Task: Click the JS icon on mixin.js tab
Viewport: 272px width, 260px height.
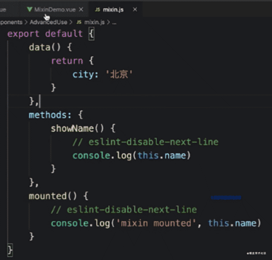Action: click(97, 9)
